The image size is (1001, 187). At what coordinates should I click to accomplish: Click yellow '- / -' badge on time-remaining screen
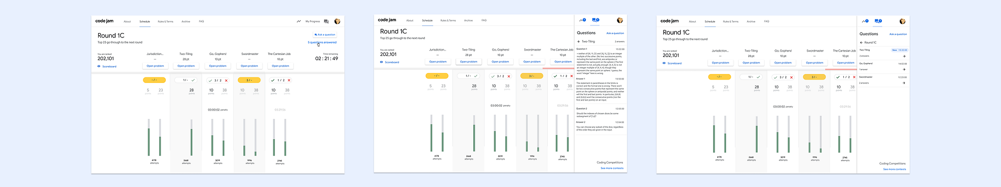pos(154,80)
